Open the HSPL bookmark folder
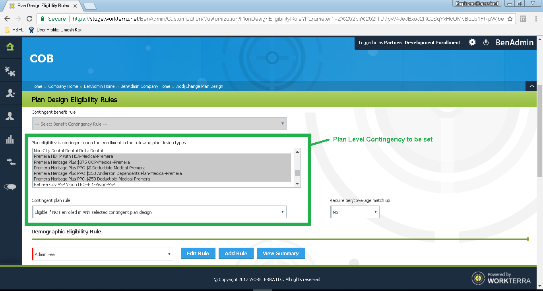This screenshot has width=543, height=291. click(14, 30)
